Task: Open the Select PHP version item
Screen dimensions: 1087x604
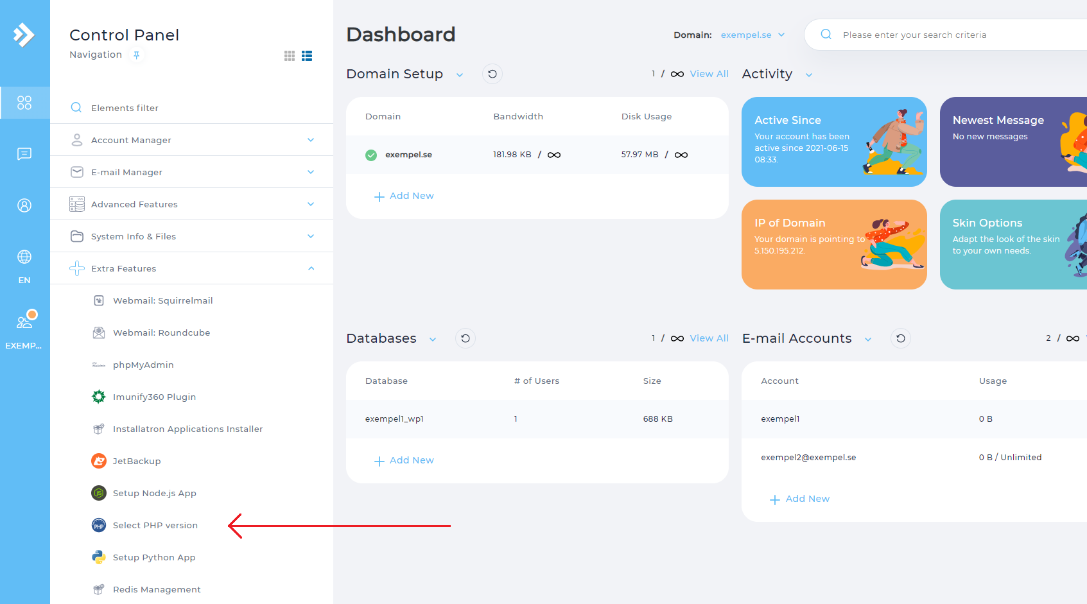Action: (x=155, y=526)
